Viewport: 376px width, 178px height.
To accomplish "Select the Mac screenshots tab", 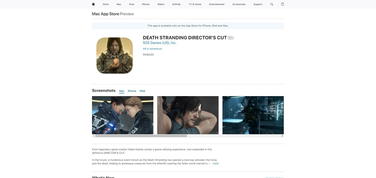I will pyautogui.click(x=122, y=91).
